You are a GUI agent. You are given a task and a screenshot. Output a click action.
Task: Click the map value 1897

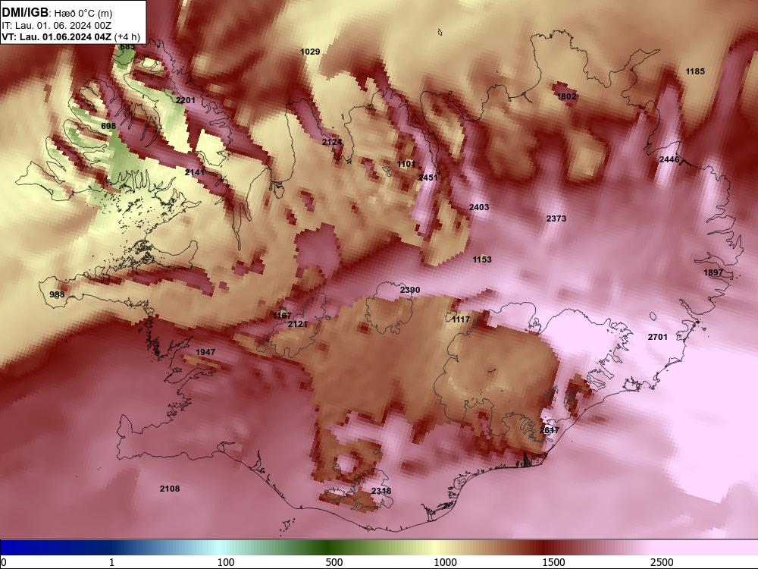713,273
